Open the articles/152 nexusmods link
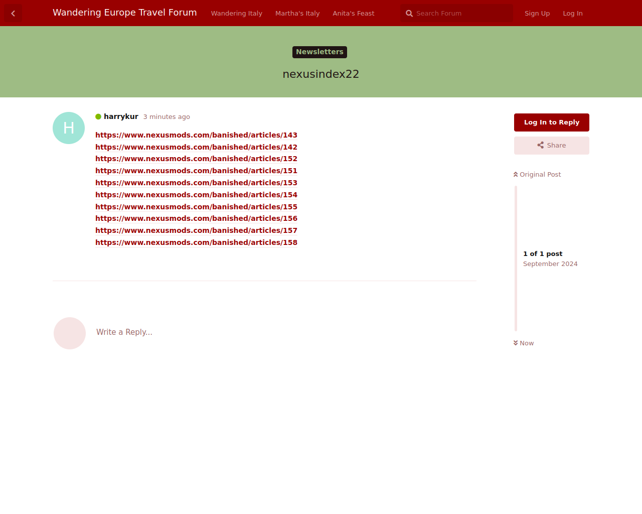The height and width of the screenshot is (514, 642). pos(196,159)
